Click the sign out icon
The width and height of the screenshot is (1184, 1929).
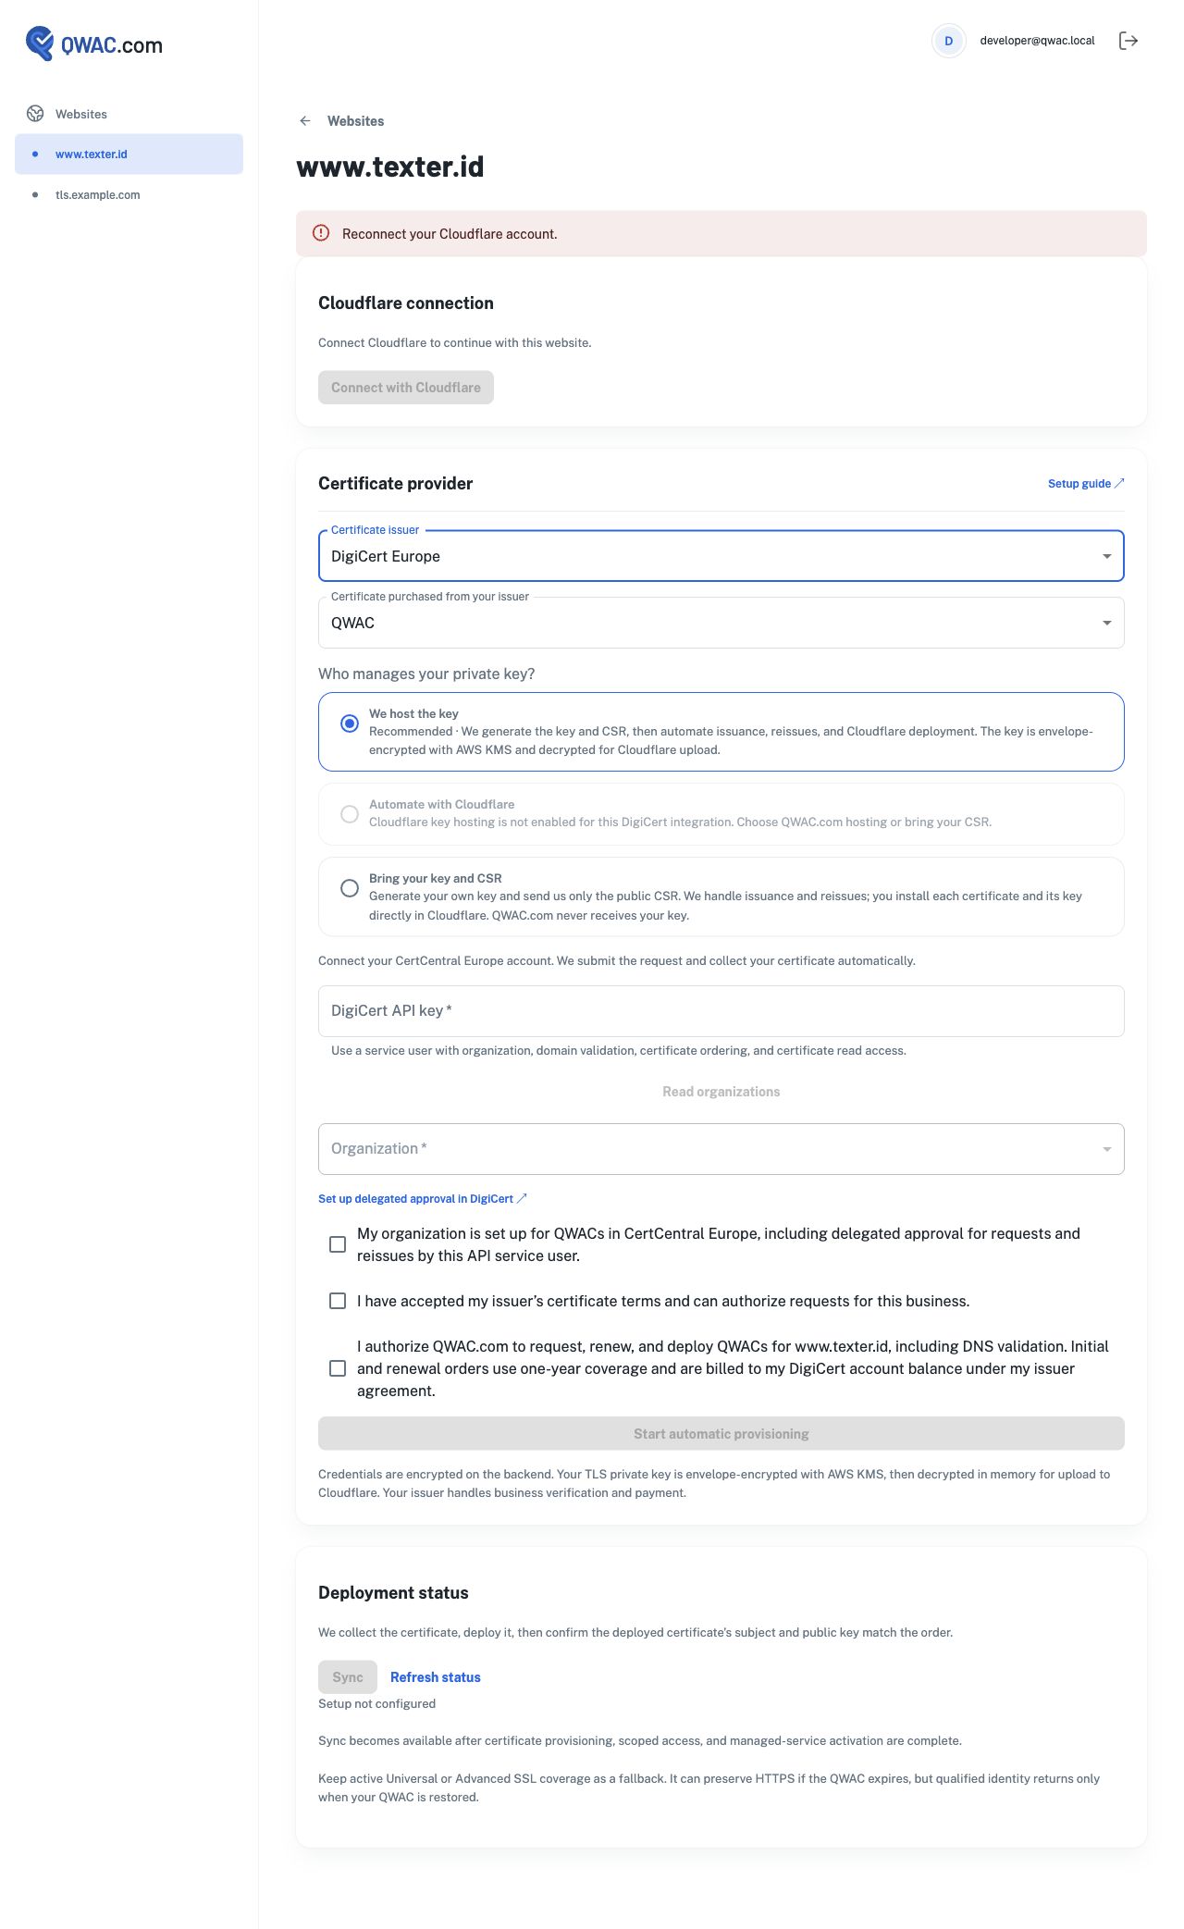pyautogui.click(x=1128, y=41)
